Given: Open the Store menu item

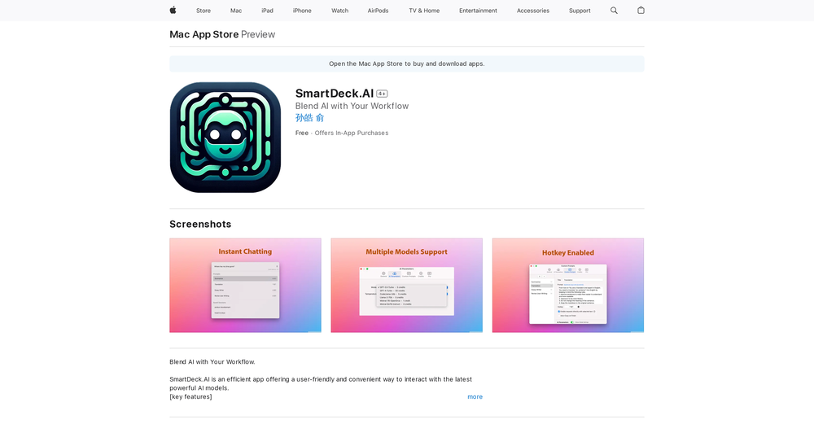Looking at the screenshot, I should coord(203,11).
